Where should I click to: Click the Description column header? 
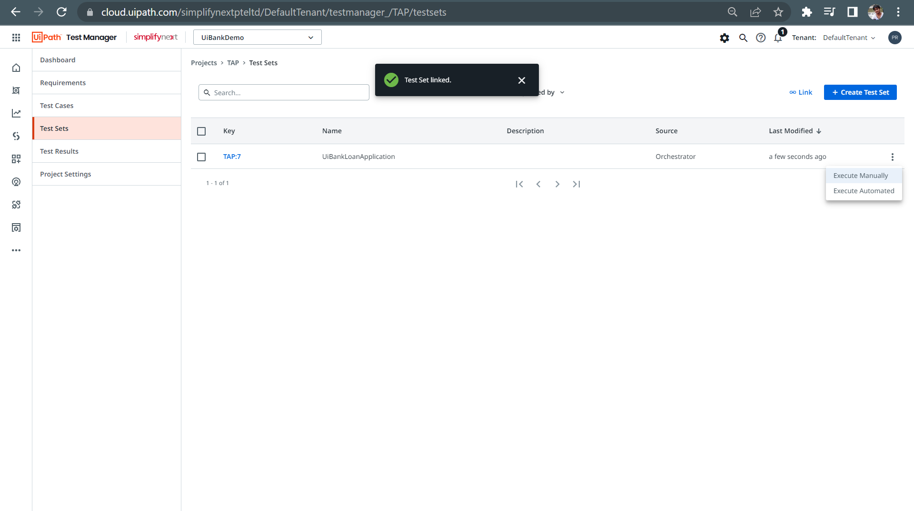[x=525, y=131]
